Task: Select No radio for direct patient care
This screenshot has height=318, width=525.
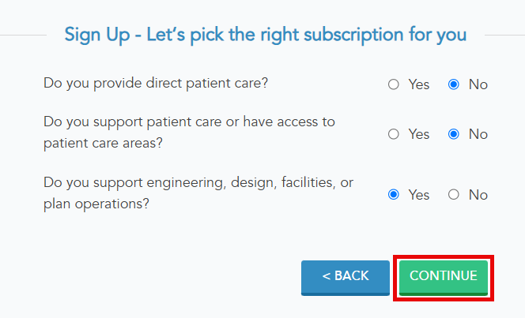Action: click(454, 84)
